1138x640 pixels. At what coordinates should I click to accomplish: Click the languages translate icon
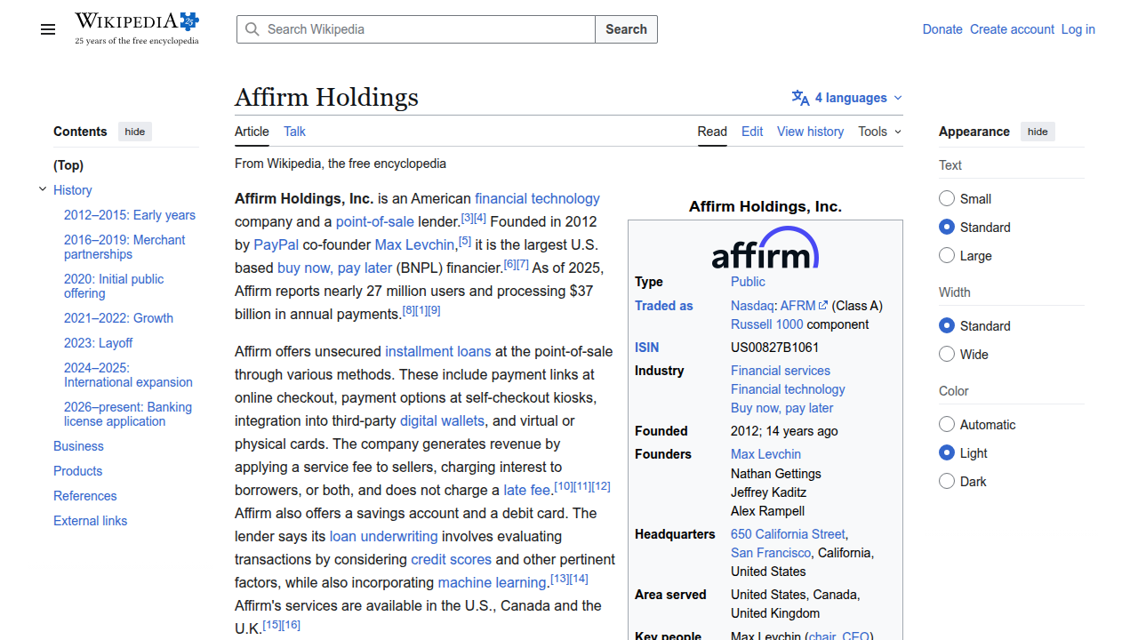click(x=800, y=98)
